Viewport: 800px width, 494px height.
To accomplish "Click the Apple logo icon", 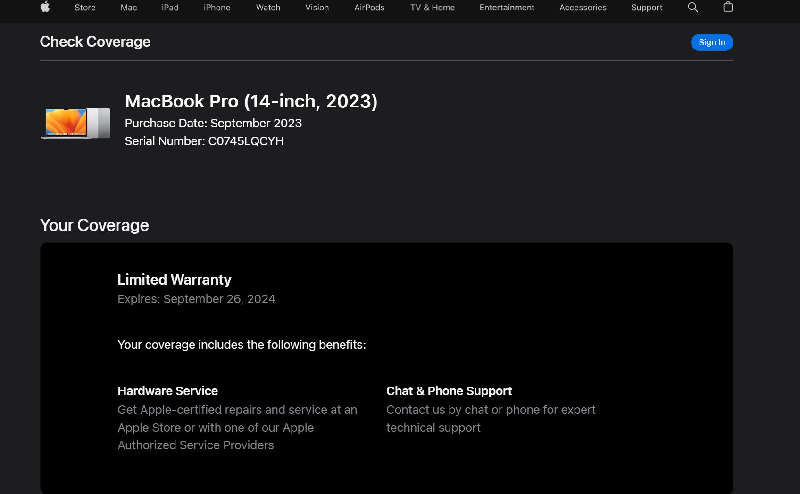I will click(45, 7).
